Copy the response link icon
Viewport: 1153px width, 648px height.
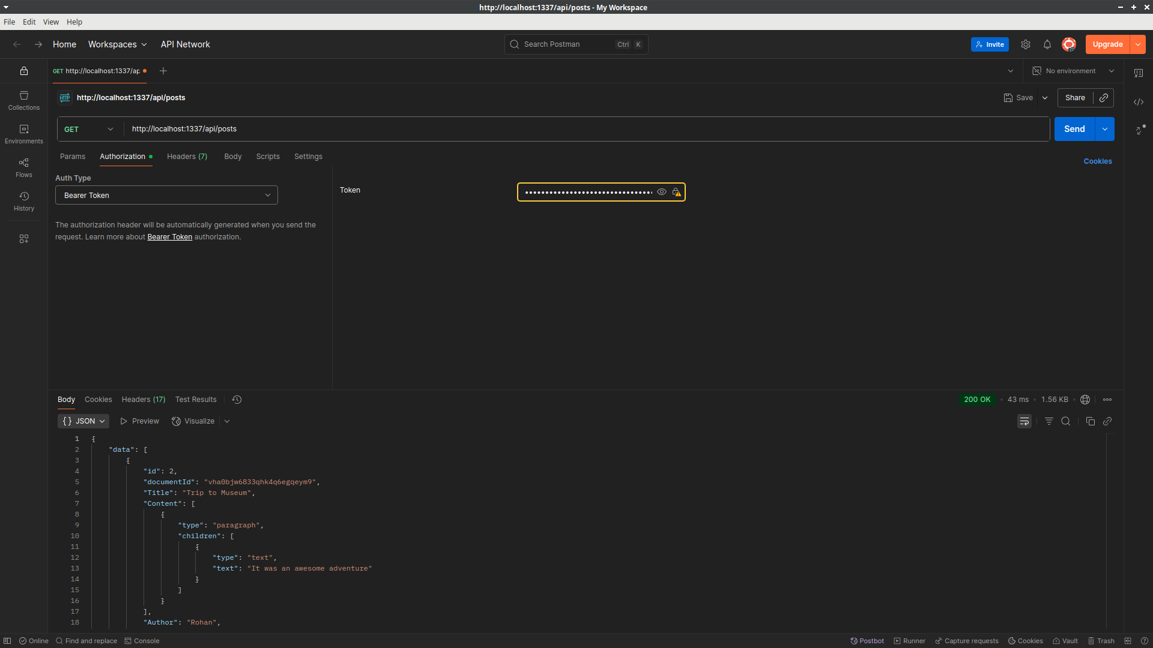(x=1107, y=421)
